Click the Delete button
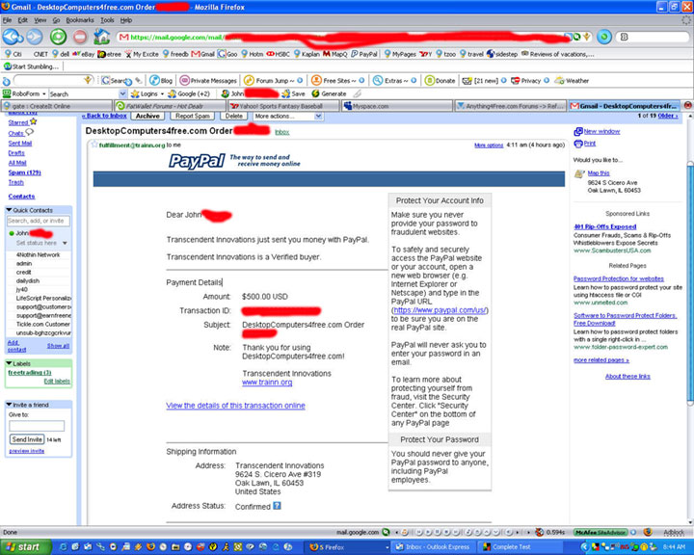This screenshot has height=555, width=694. pyautogui.click(x=233, y=116)
